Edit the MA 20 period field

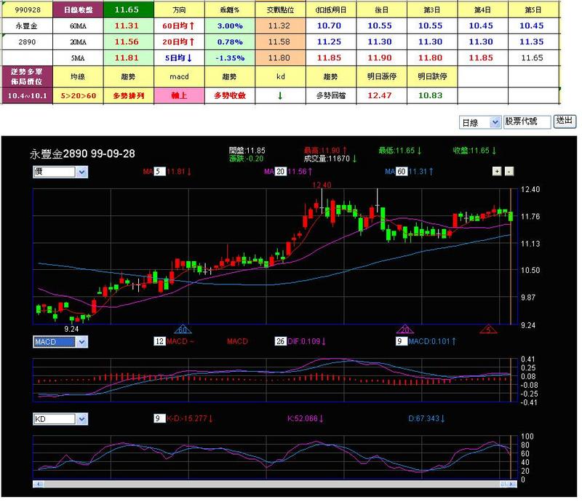[x=281, y=172]
